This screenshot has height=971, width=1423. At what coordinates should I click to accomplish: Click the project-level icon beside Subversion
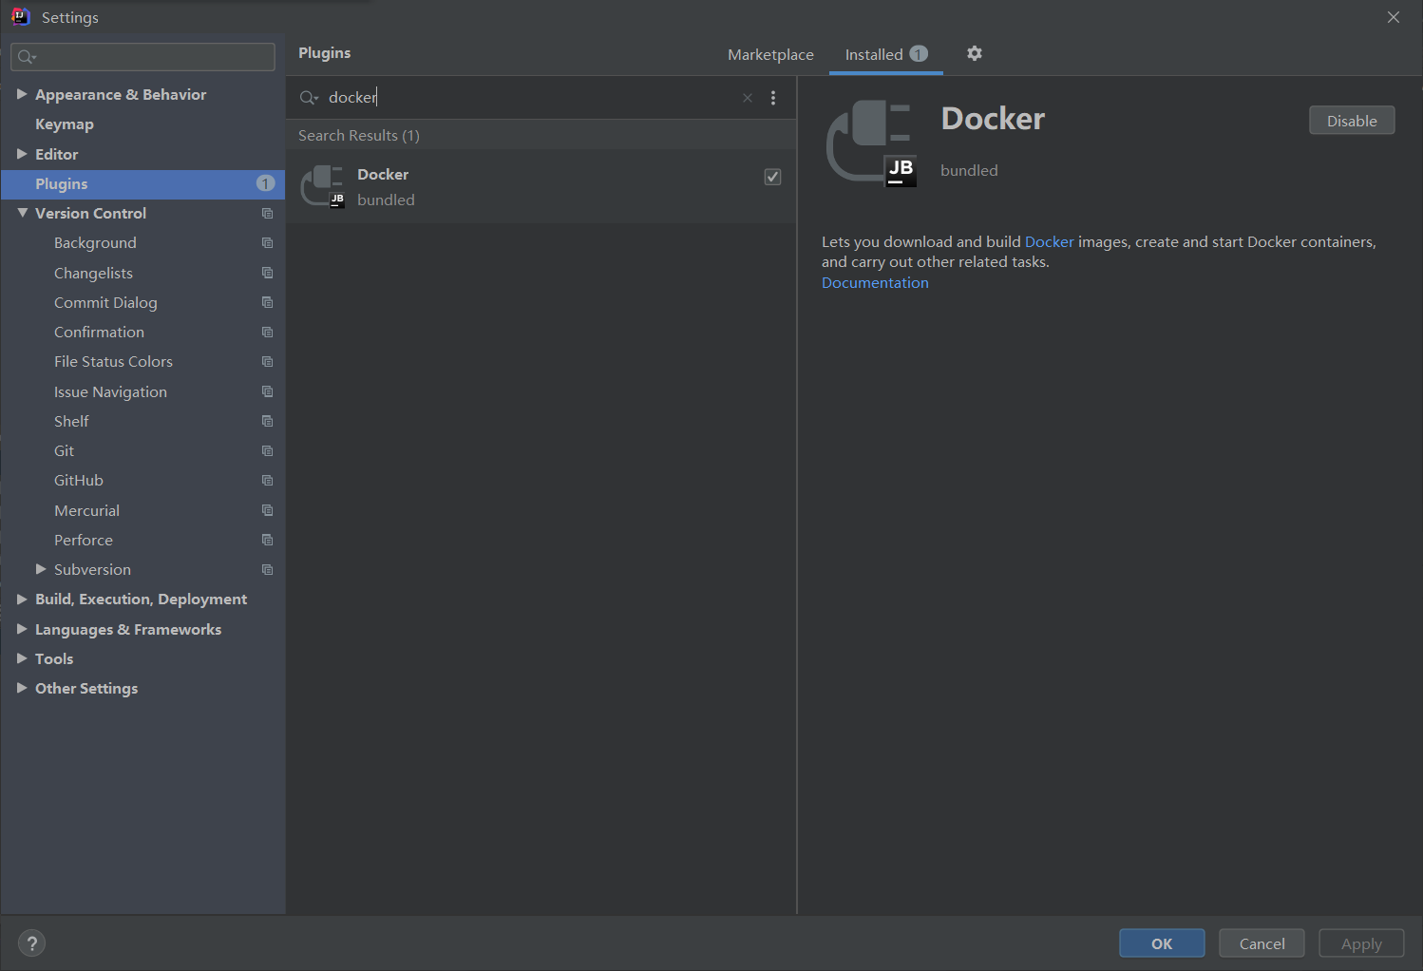tap(267, 570)
